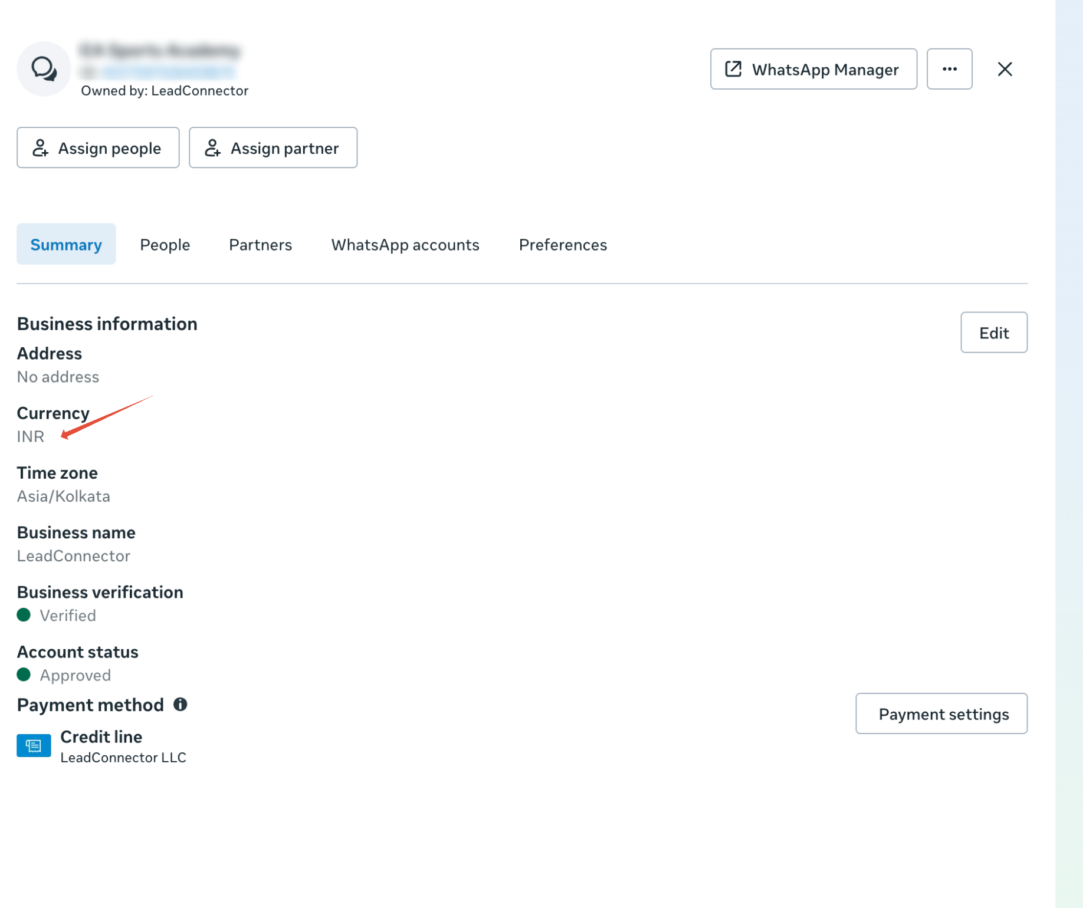Open WhatsApp Manager in a new window
The width and height of the screenshot is (1083, 908).
pos(813,69)
